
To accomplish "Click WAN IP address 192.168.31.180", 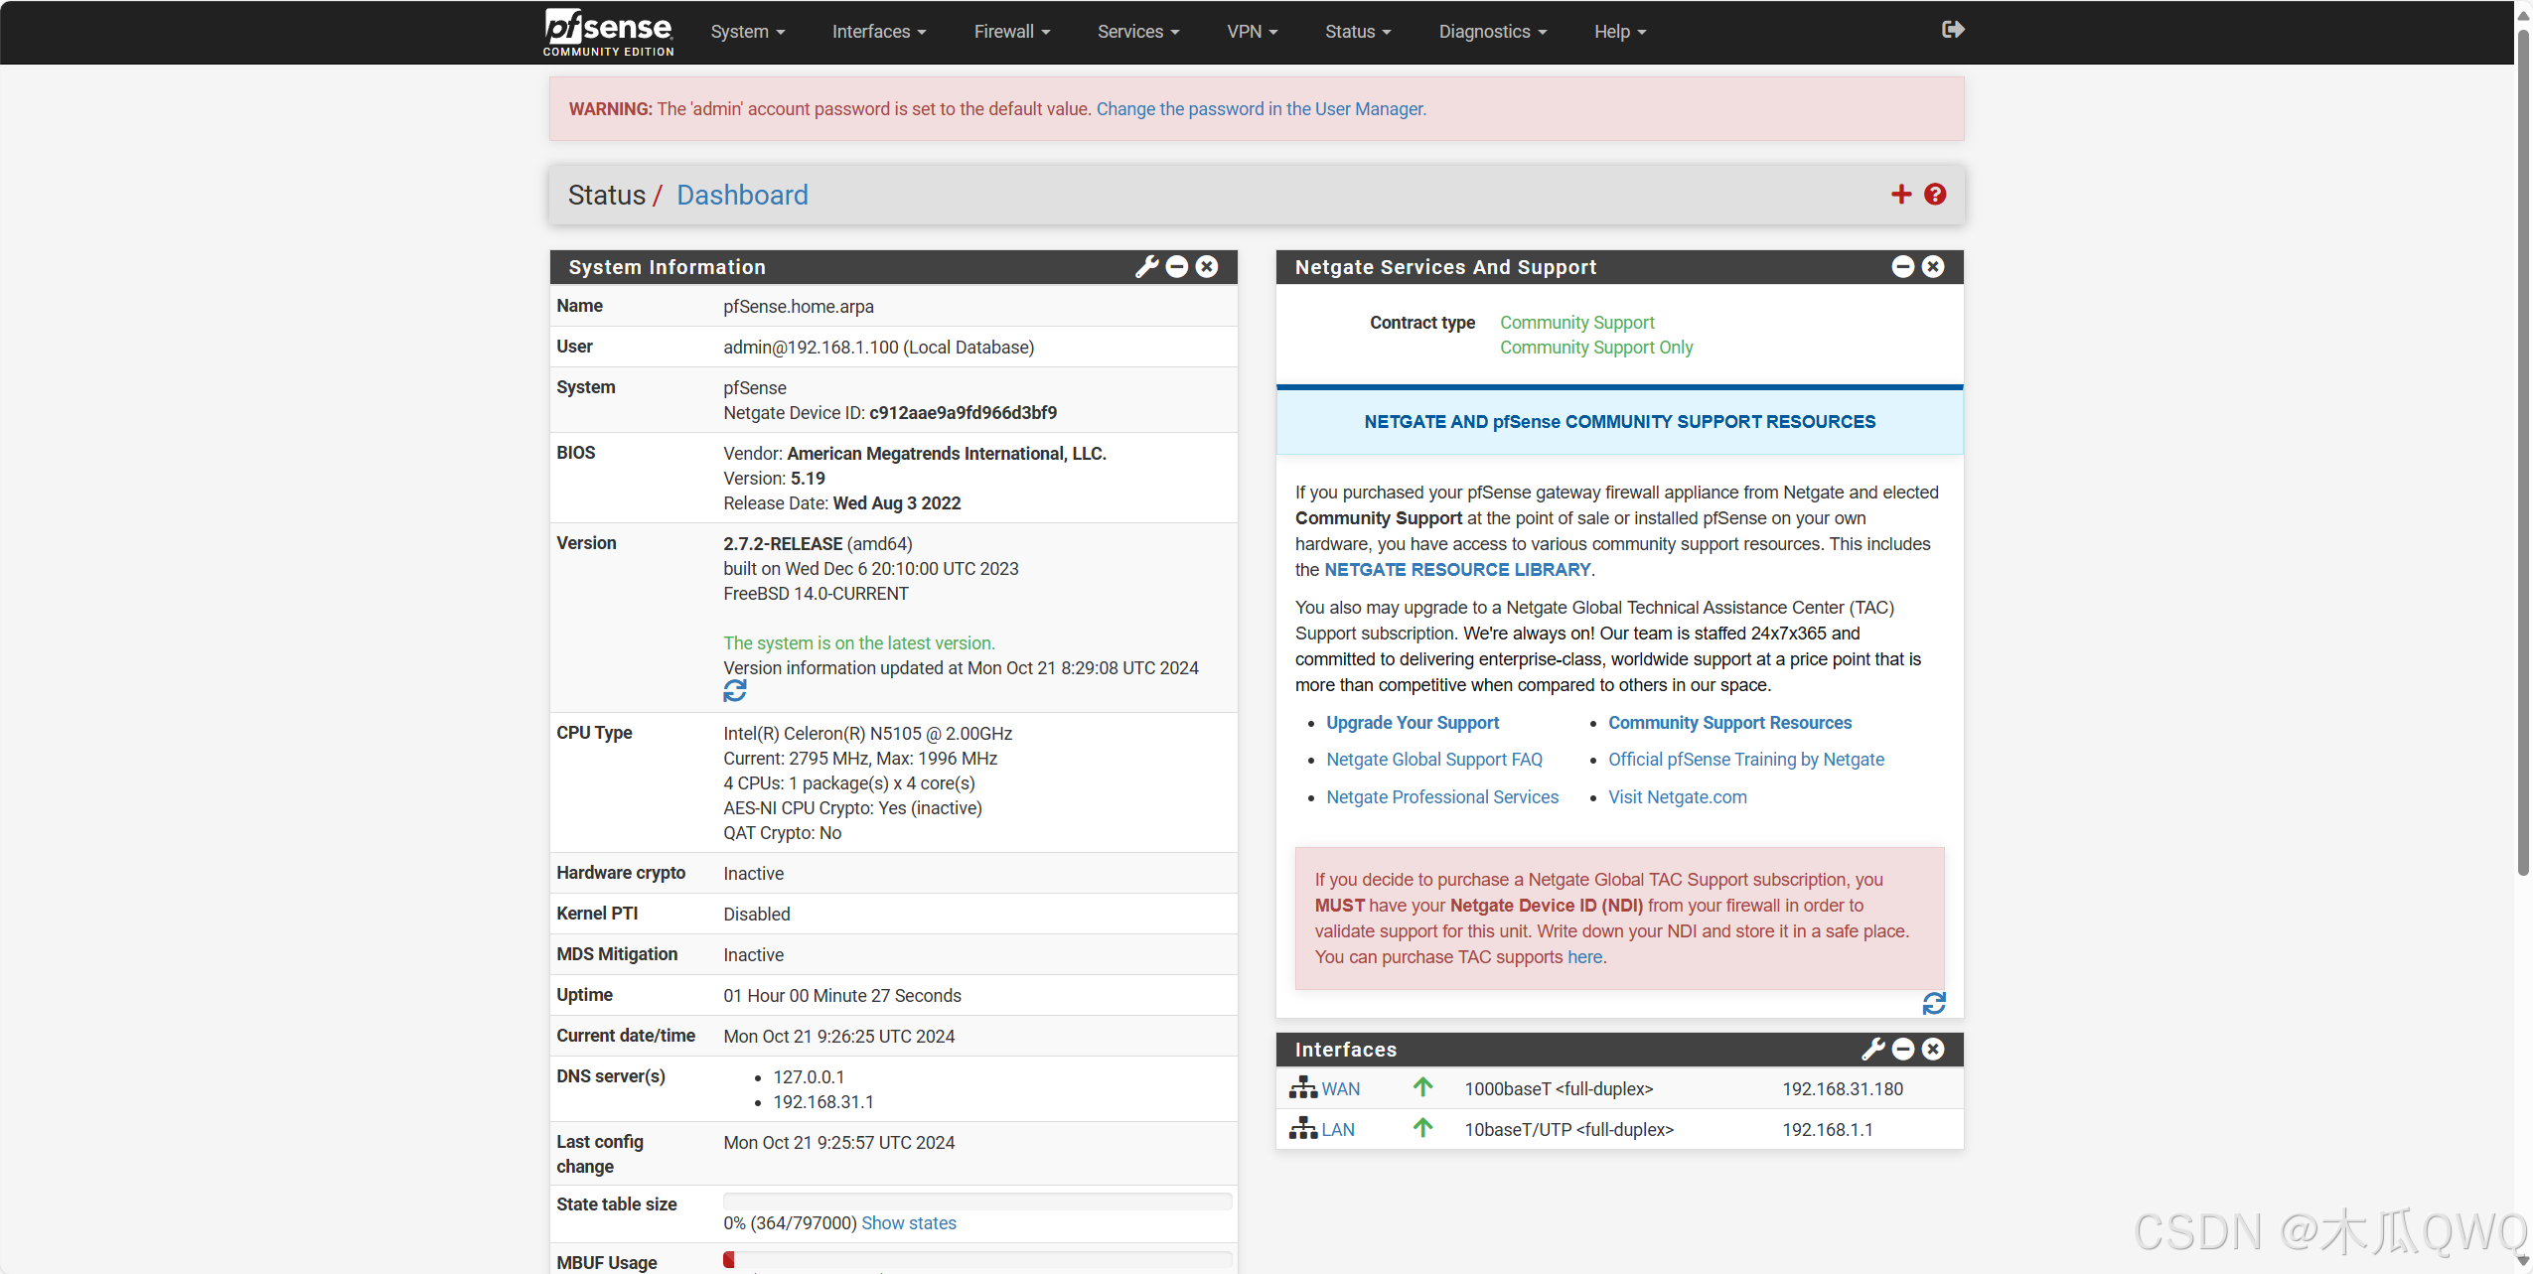I will click(1843, 1089).
